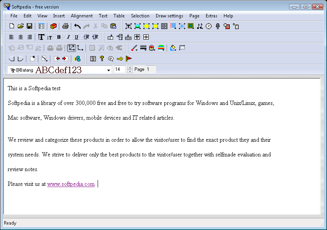Open the Selection menu
The image size is (327, 230).
point(140,16)
